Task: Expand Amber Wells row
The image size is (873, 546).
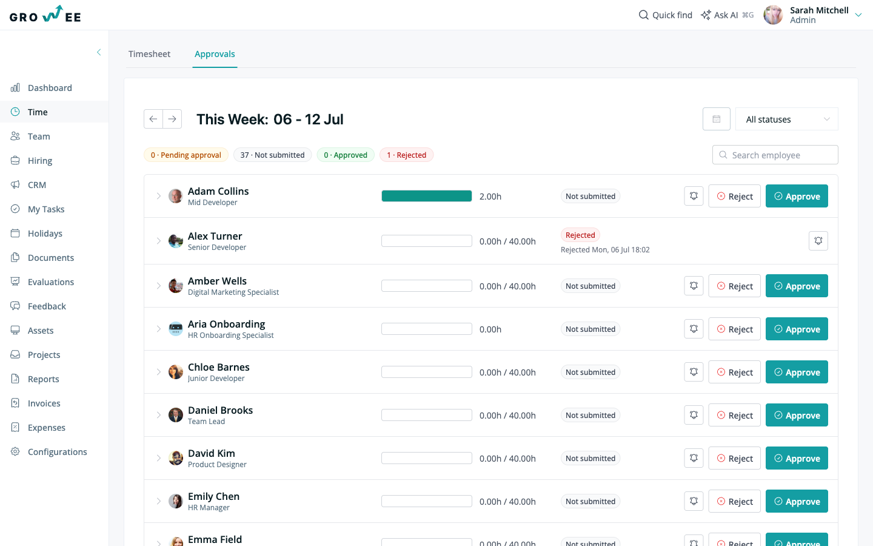Action: 159,286
